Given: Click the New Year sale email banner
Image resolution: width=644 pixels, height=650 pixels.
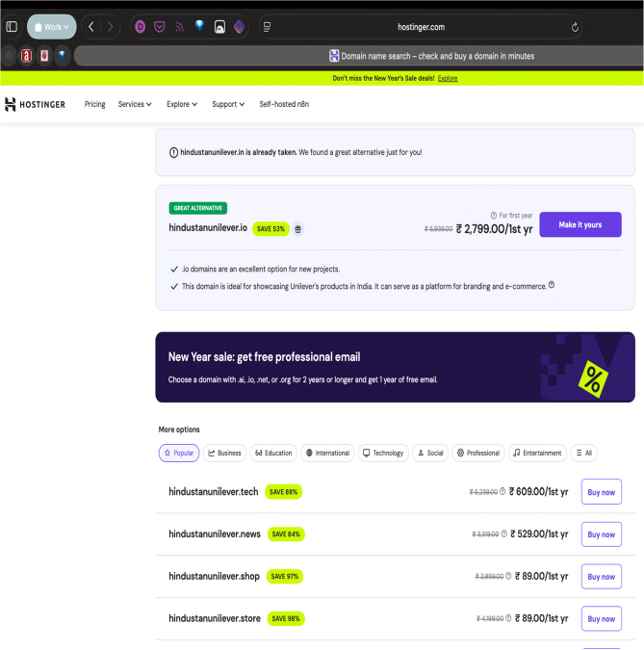Looking at the screenshot, I should (395, 367).
